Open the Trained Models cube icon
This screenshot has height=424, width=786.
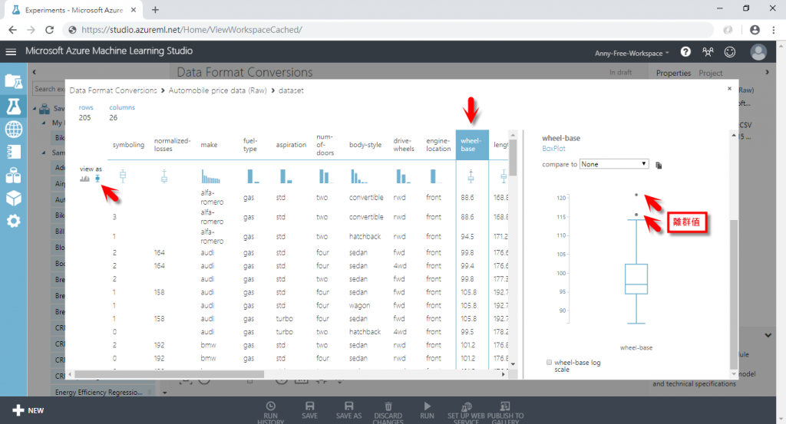tap(14, 199)
